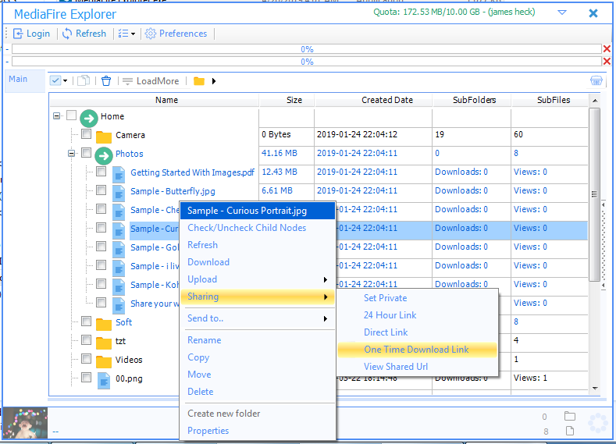The height and width of the screenshot is (444, 616).
Task: Click the tzt folder icon
Action: pos(104,343)
